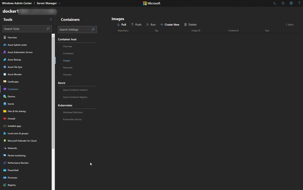Open the Registry tool icon
The height and width of the screenshot is (190, 303).
coord(5,185)
